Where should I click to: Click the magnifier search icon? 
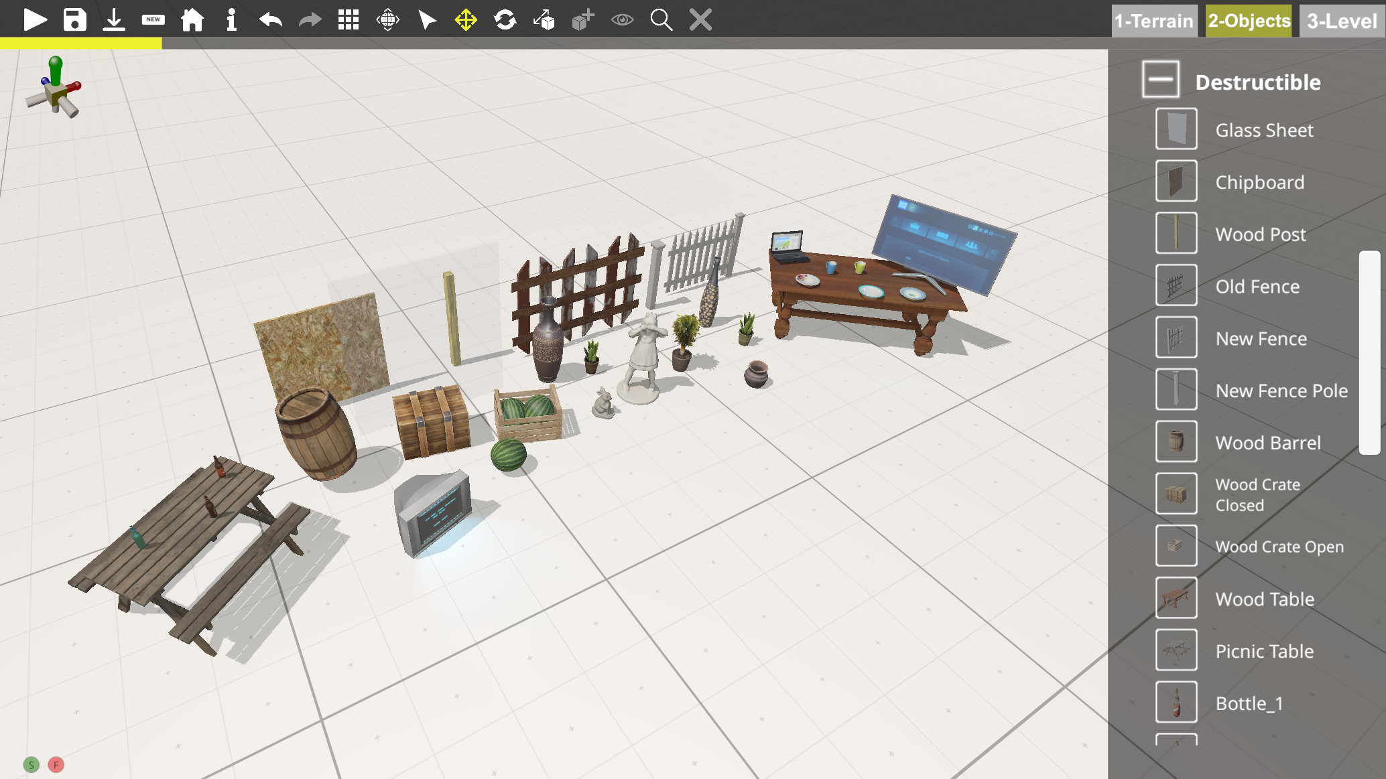tap(661, 19)
